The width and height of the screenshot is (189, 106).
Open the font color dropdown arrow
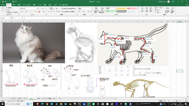(x=41, y=11)
